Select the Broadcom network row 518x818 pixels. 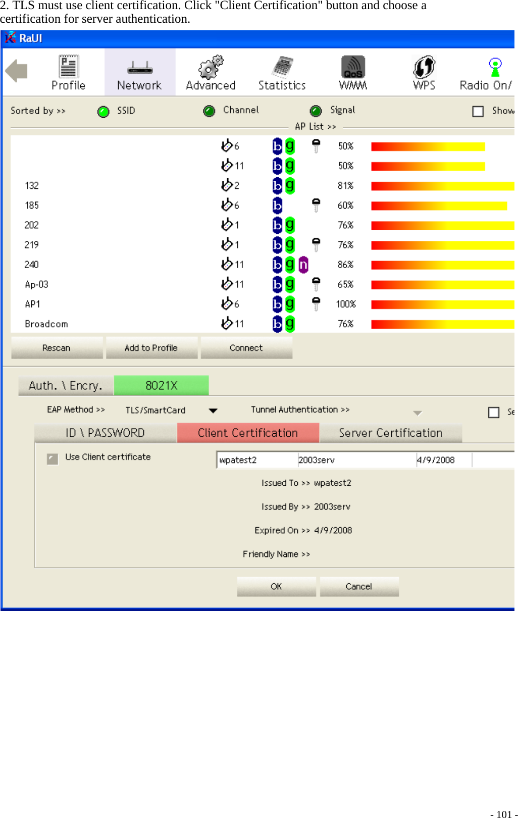tap(263, 324)
